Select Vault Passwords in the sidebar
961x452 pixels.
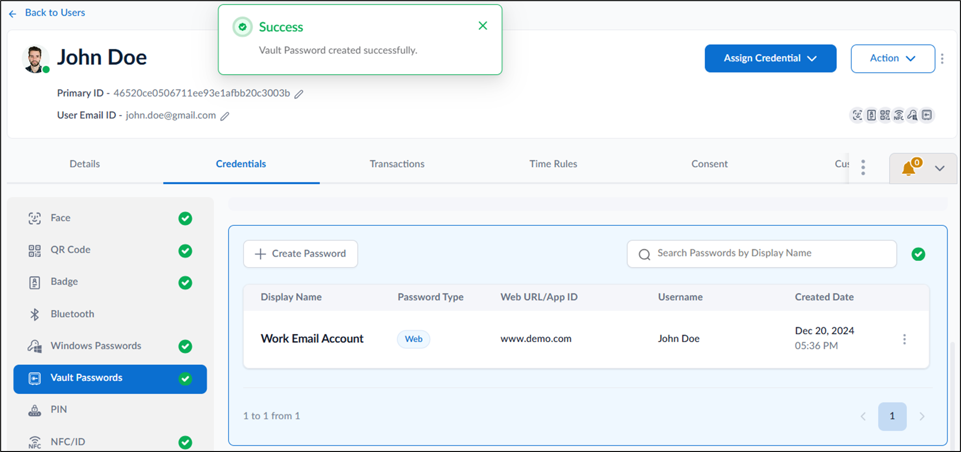click(x=110, y=379)
